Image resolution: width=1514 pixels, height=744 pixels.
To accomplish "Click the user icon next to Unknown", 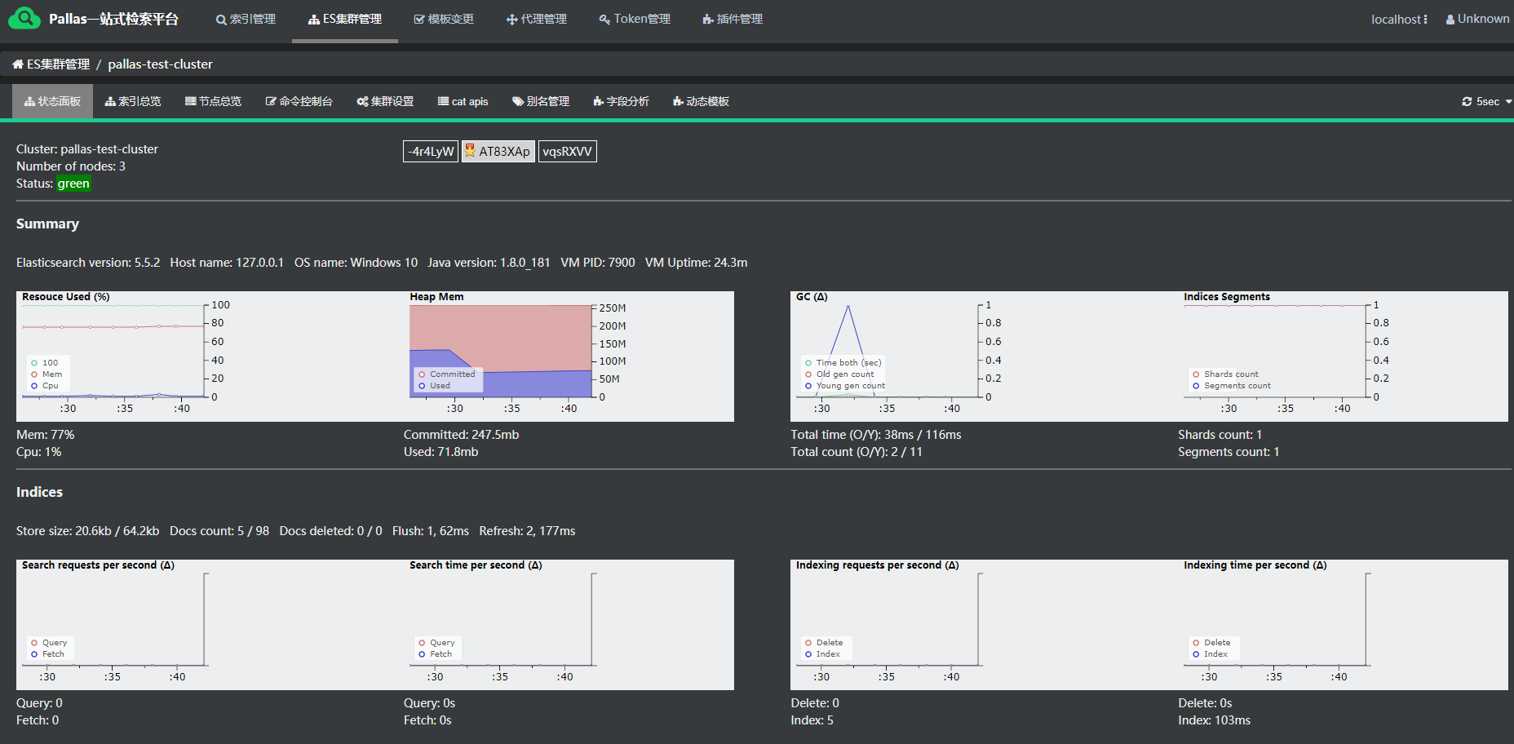I will point(1450,20).
